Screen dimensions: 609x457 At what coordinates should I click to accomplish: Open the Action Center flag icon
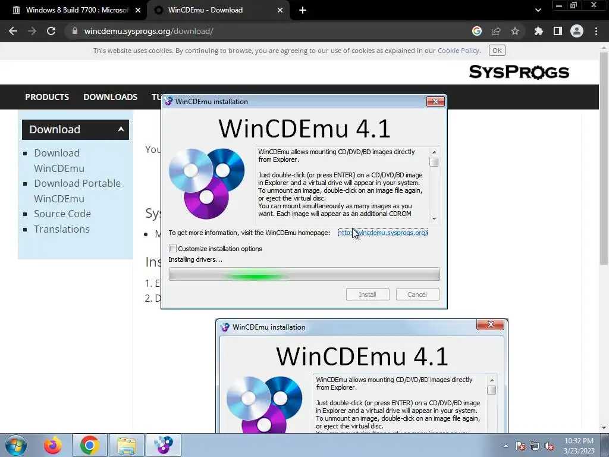pyautogui.click(x=520, y=446)
